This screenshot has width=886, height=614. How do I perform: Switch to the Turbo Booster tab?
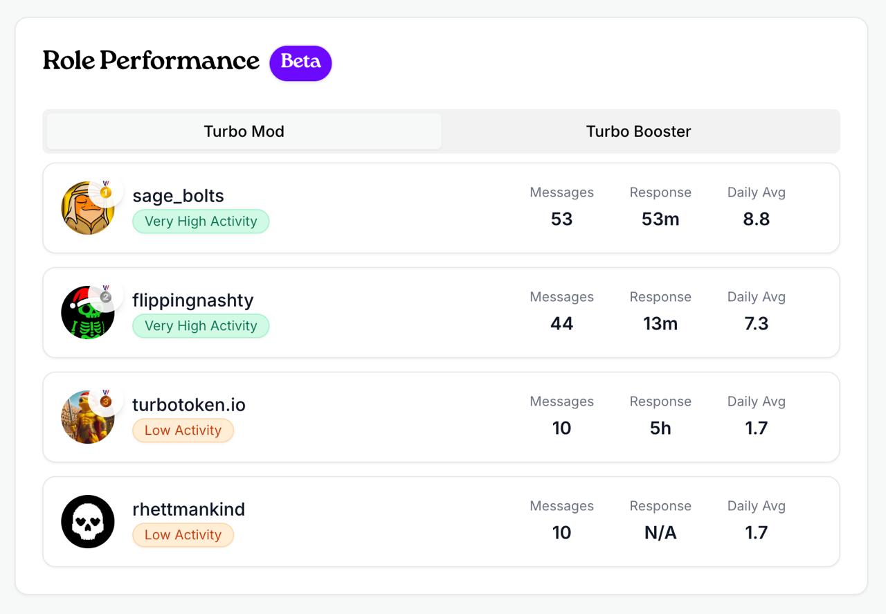[638, 132]
